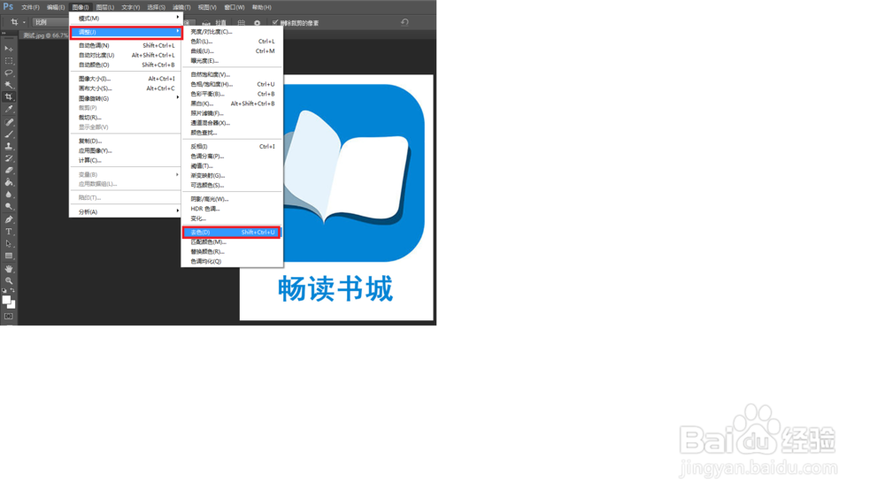Image resolution: width=885 pixels, height=498 pixels.
Task: Open the 文字(Y) menu
Action: coord(130,7)
